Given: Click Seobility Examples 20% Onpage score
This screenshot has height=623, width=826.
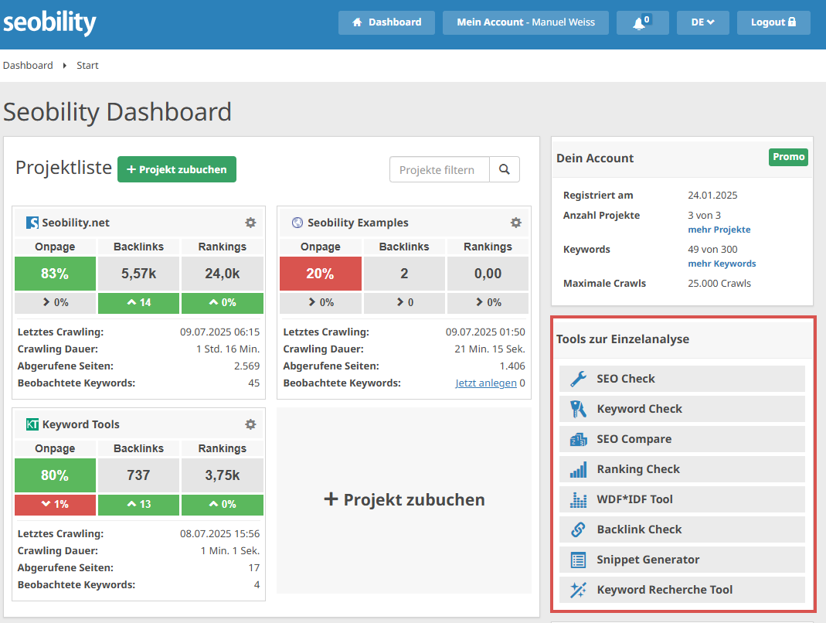Looking at the screenshot, I should pos(321,274).
